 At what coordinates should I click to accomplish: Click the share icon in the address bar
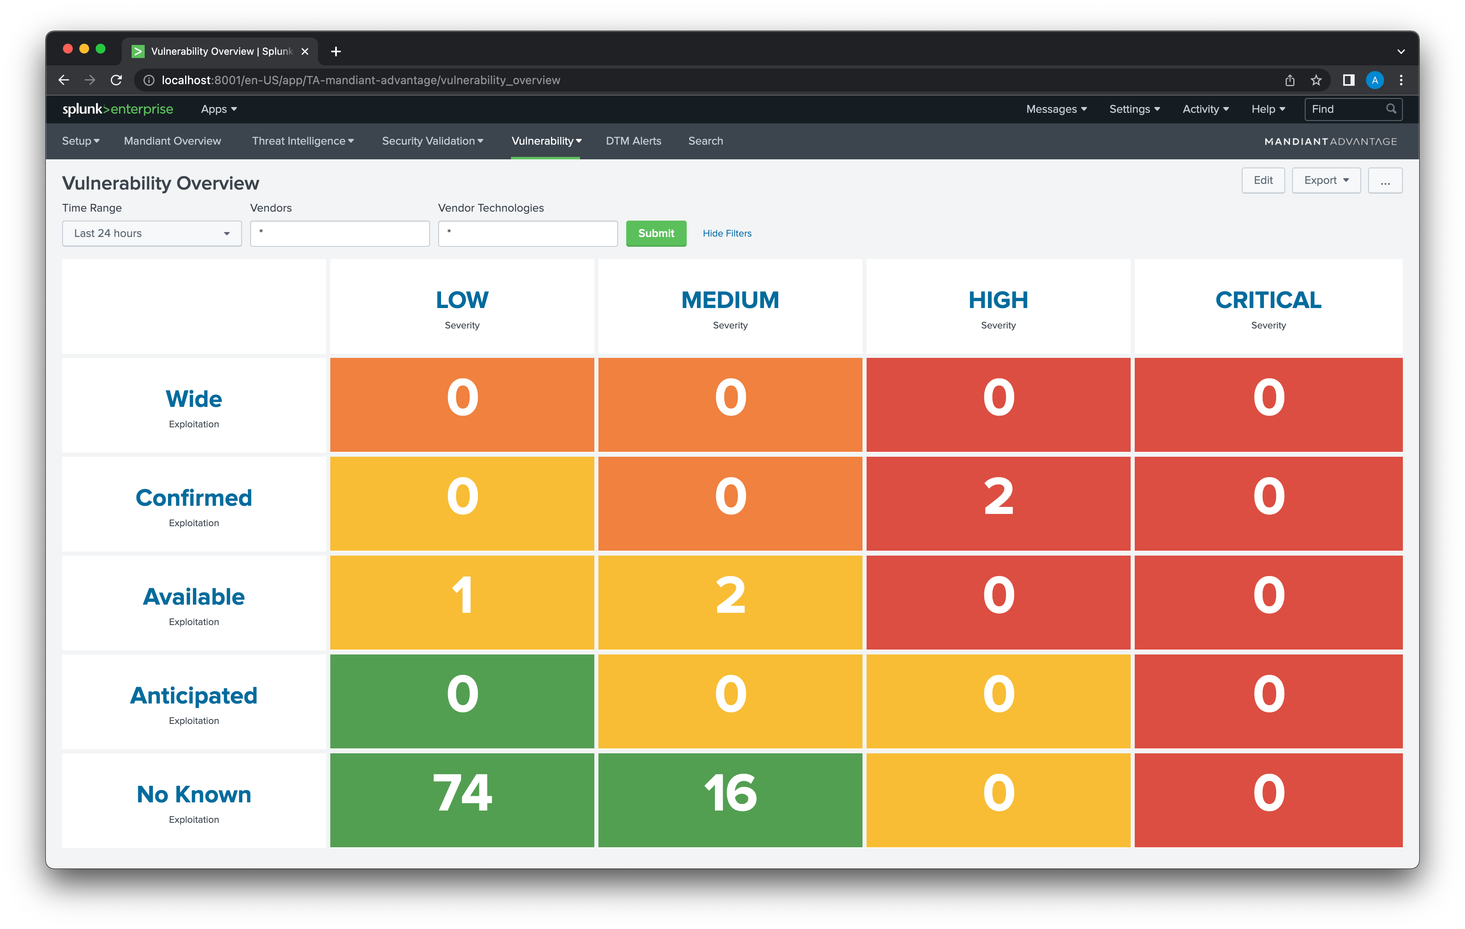(x=1290, y=80)
